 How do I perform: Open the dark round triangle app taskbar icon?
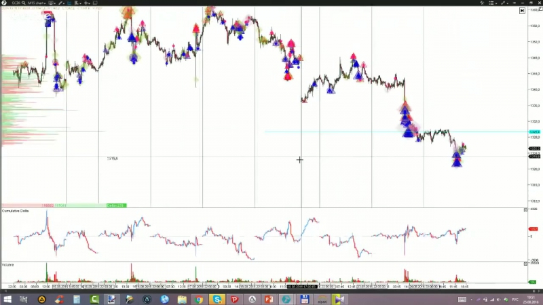coord(147,299)
